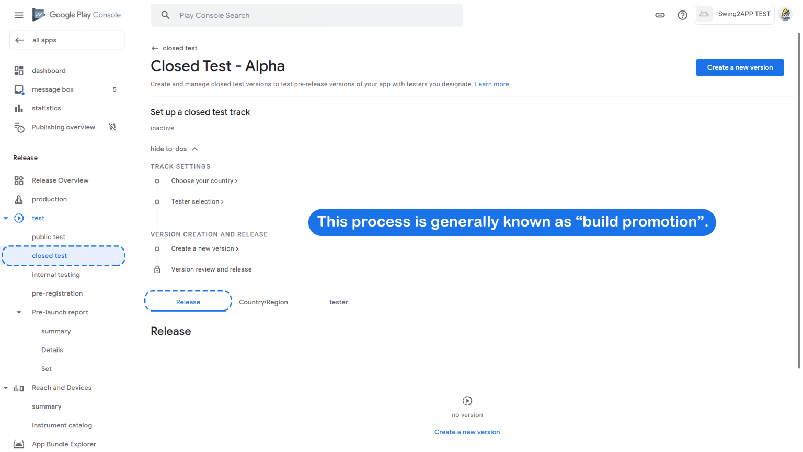Click the Create a new version button

[x=740, y=67]
